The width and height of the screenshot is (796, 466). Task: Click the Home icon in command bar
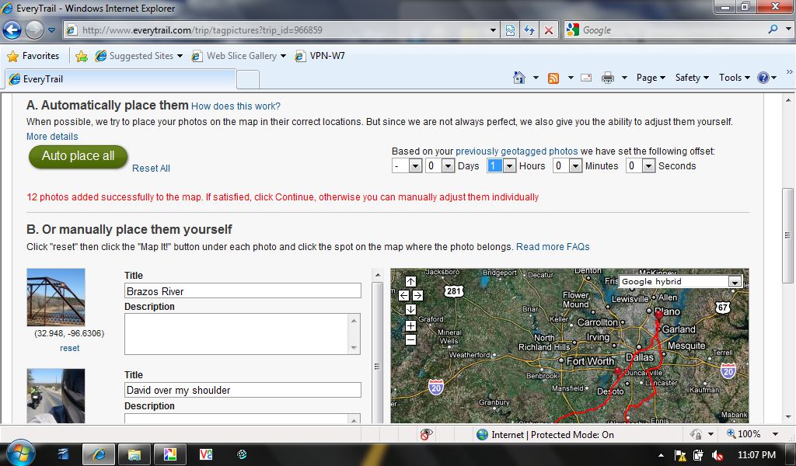click(518, 78)
